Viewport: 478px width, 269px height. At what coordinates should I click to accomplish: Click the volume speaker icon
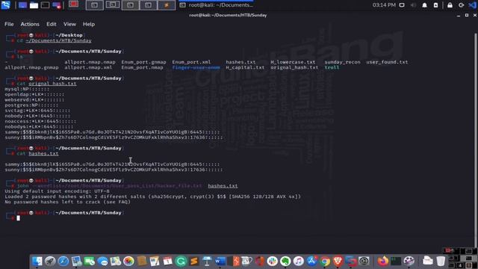(413, 5)
